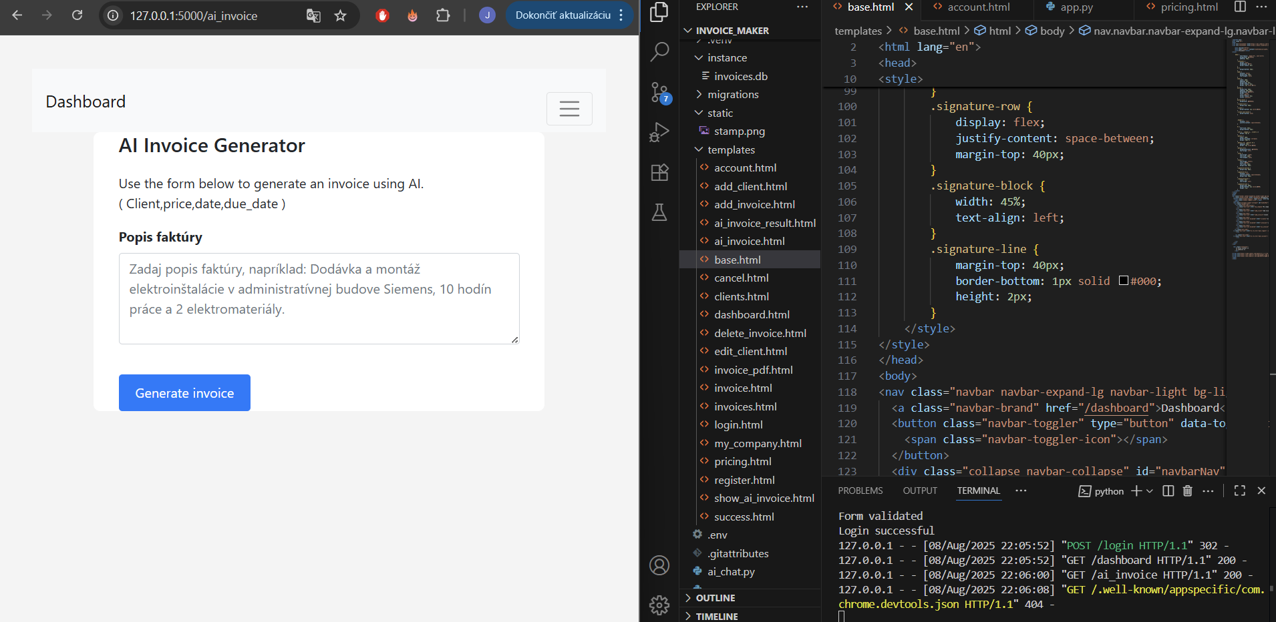Toggle the Dashboard navbar hamburger menu

[x=569, y=109]
